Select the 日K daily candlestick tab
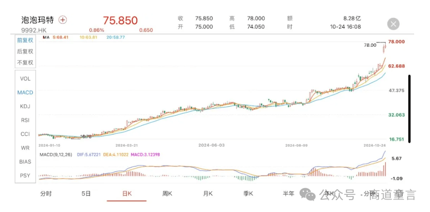 (127, 193)
